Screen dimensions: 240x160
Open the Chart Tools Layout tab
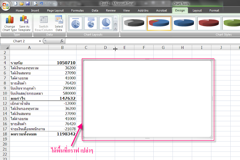(x=197, y=11)
